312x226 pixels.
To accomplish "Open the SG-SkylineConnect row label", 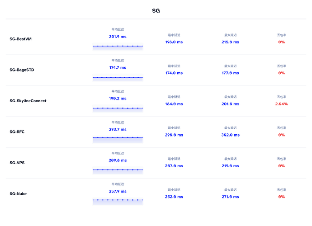I will tap(28, 101).
